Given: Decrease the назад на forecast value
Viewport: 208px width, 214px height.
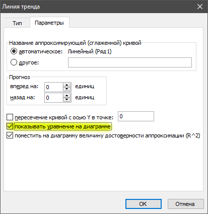Looking at the screenshot, I should [x=67, y=100].
